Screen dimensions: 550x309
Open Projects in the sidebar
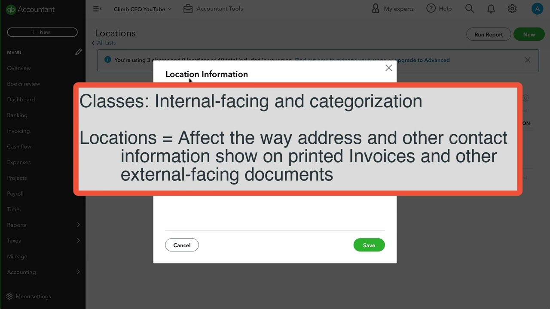(17, 178)
